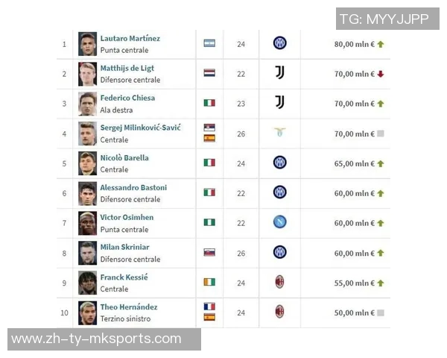Click Juventus logo in Matthijs de Ligt row

279,73
